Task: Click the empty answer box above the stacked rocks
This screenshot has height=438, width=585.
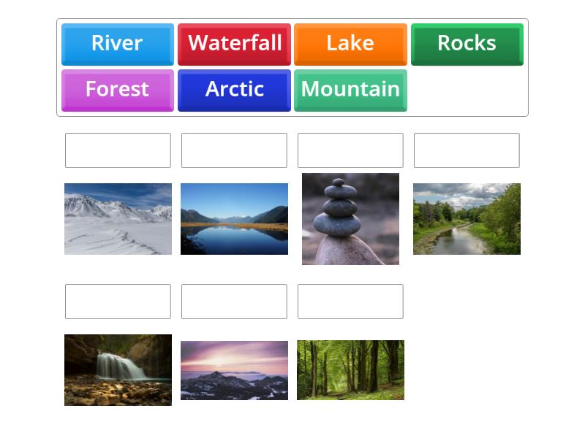Action: pos(350,150)
